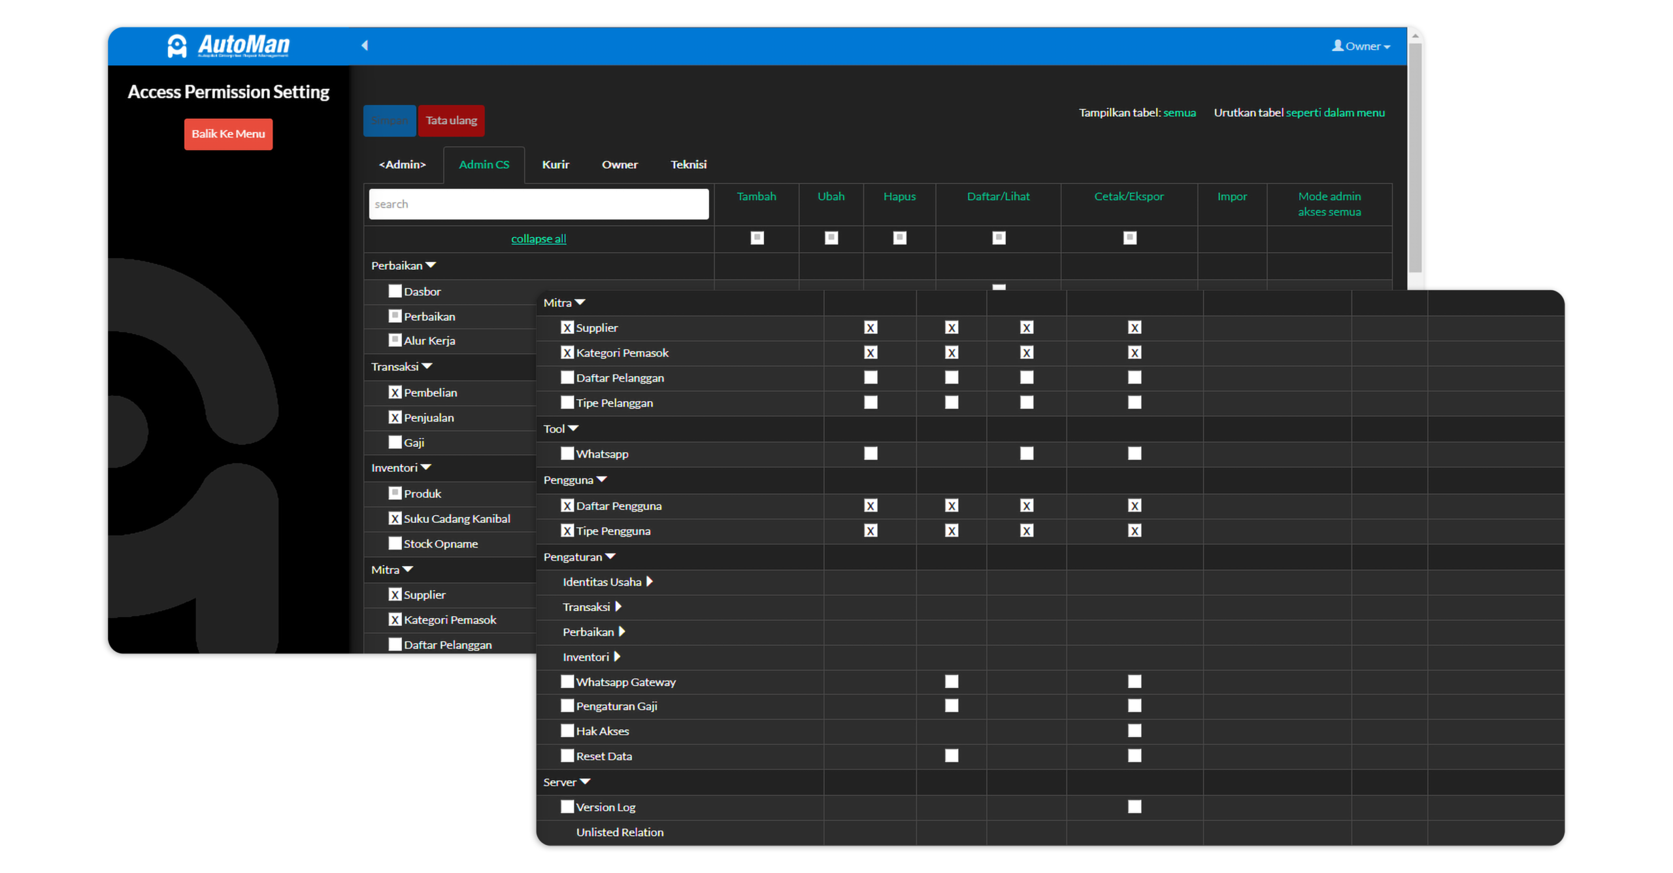Switch to the Teknisi tab

[688, 165]
